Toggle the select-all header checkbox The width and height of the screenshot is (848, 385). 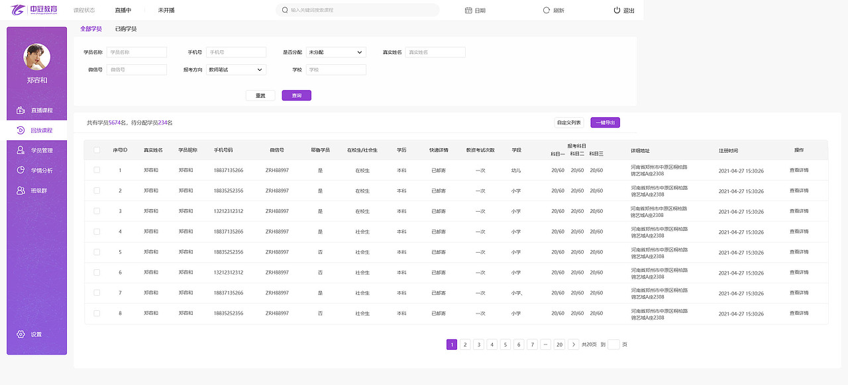click(x=97, y=150)
